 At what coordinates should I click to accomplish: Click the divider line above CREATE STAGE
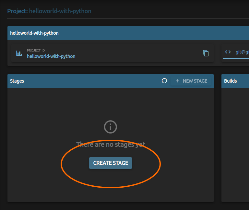[110, 152]
